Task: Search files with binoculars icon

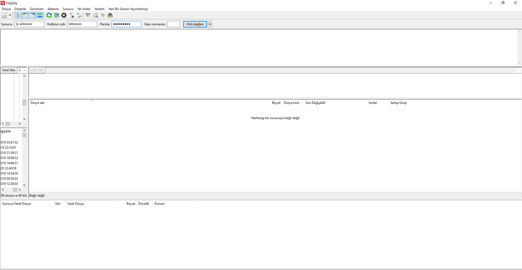Action: pyautogui.click(x=110, y=15)
